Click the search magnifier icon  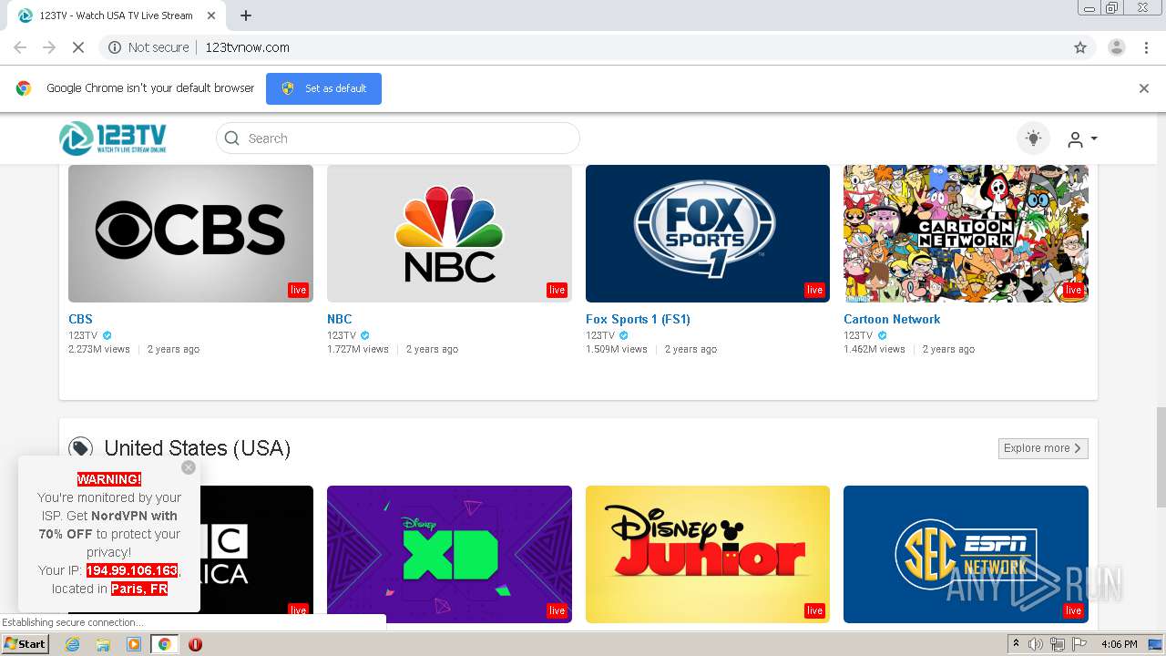(x=232, y=138)
